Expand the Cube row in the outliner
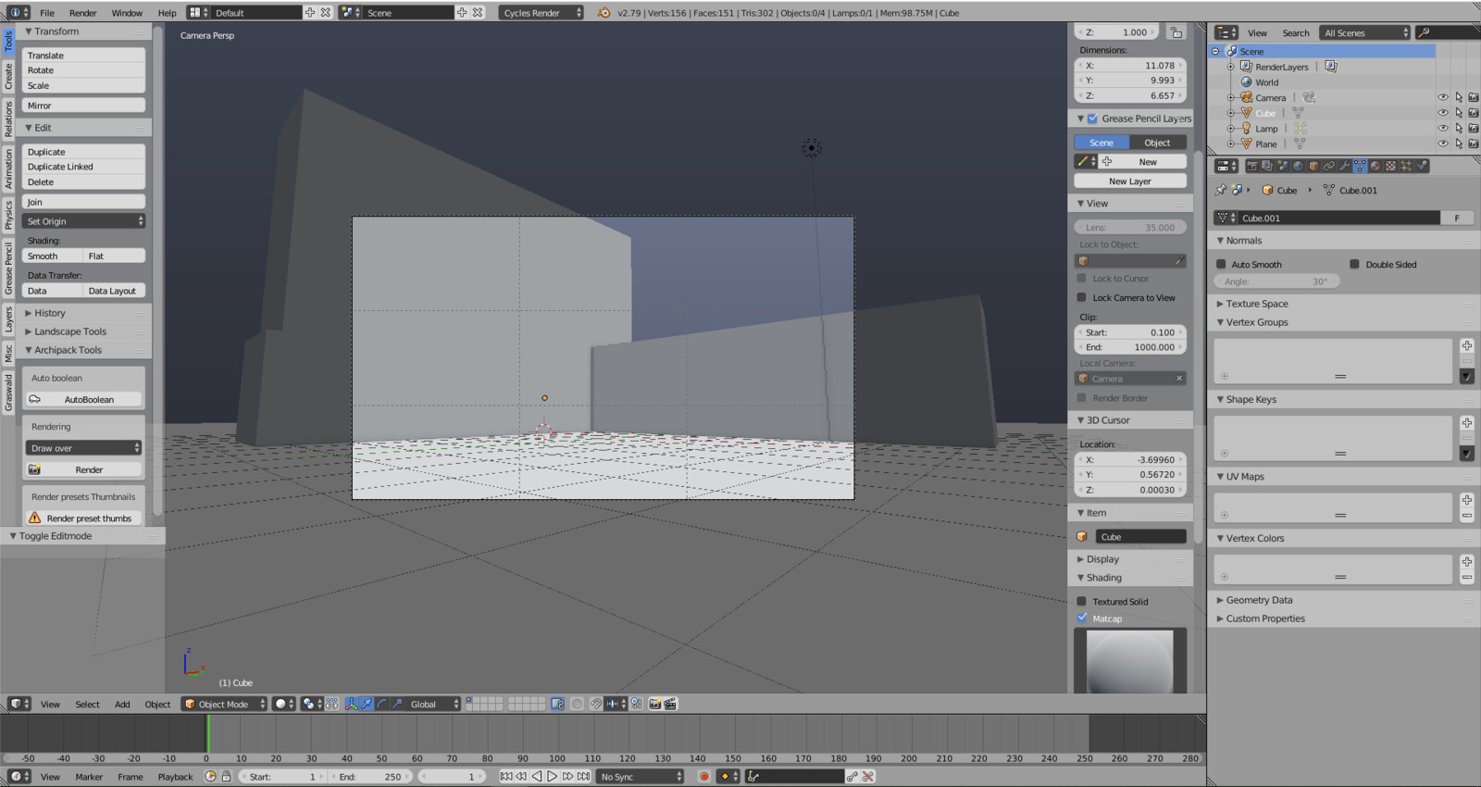Viewport: 1481px width, 787px height. (x=1231, y=113)
